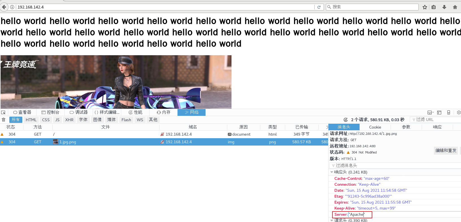
Task: Select the 网络 network tab
Action: pos(191,112)
